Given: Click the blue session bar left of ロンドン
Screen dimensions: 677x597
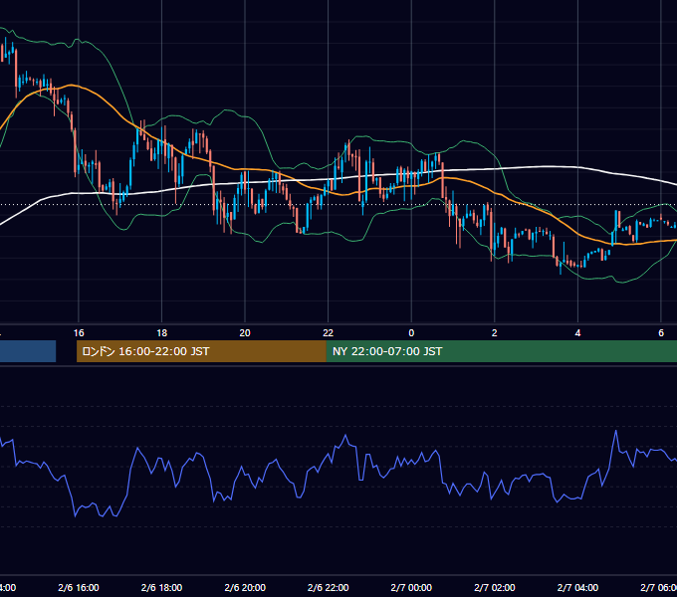Looking at the screenshot, I should click(x=28, y=351).
